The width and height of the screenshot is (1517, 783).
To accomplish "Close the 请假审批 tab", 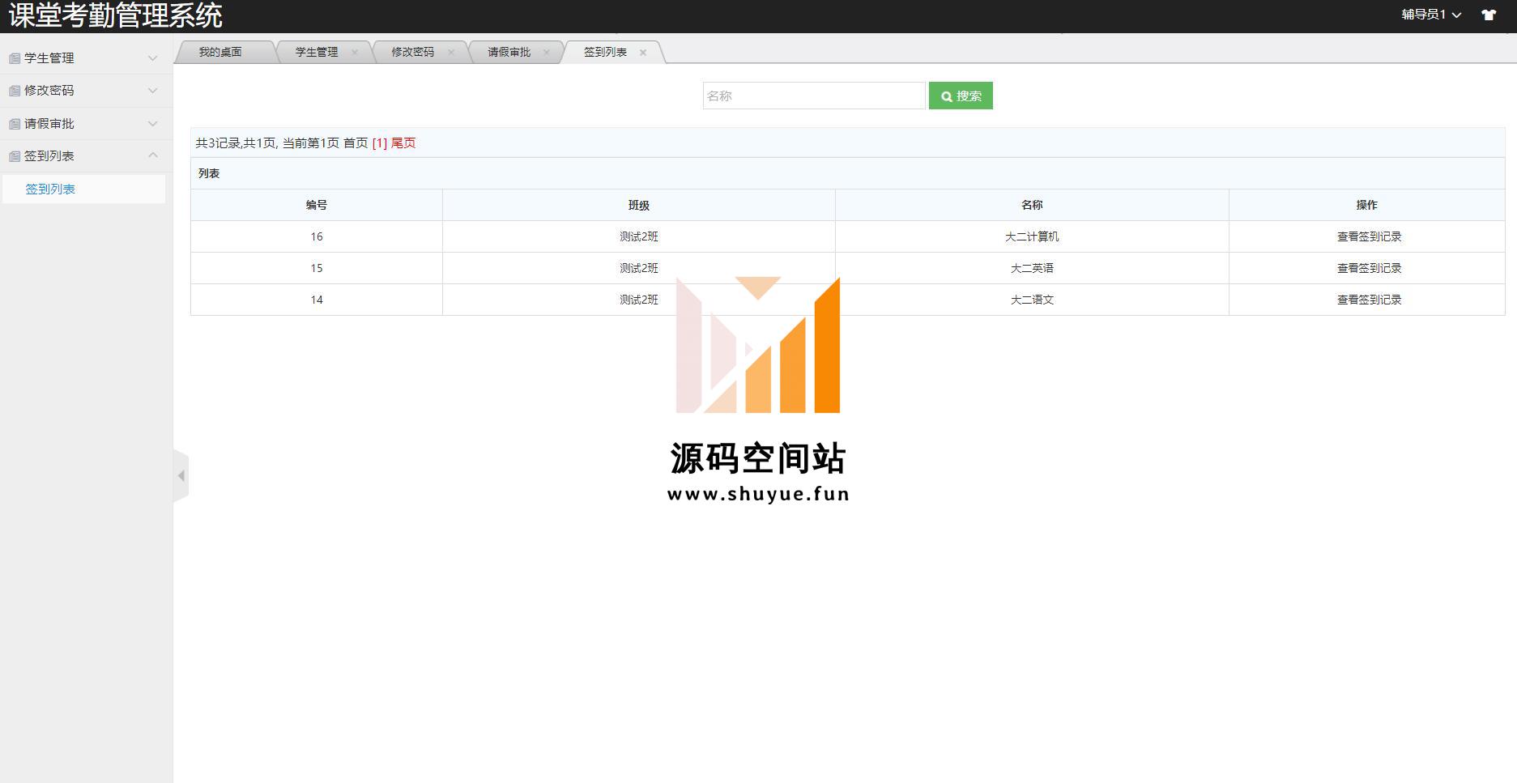I will 547,52.
